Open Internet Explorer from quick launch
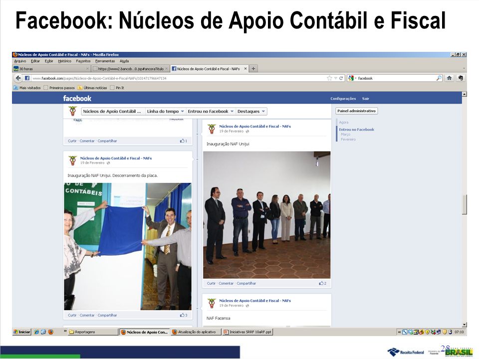 [36, 332]
